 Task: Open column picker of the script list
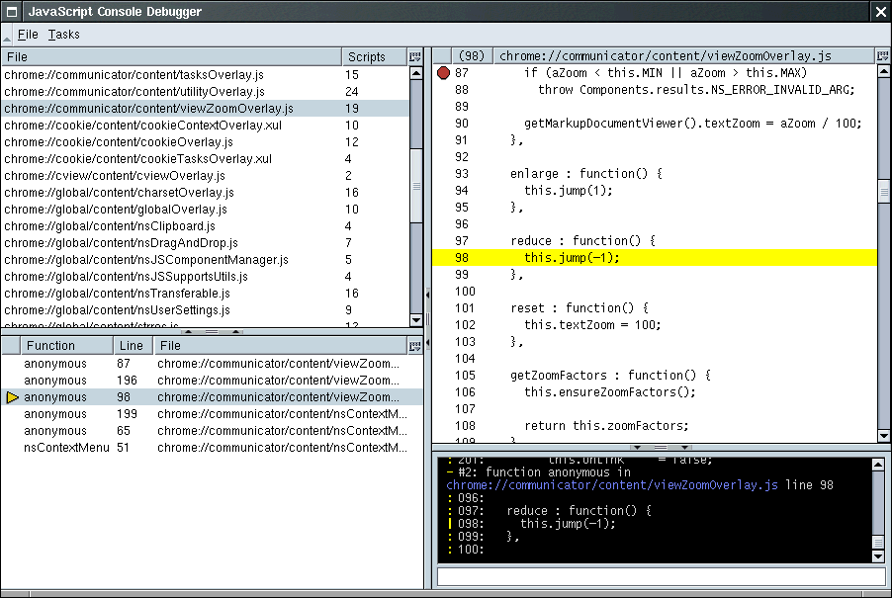click(415, 57)
